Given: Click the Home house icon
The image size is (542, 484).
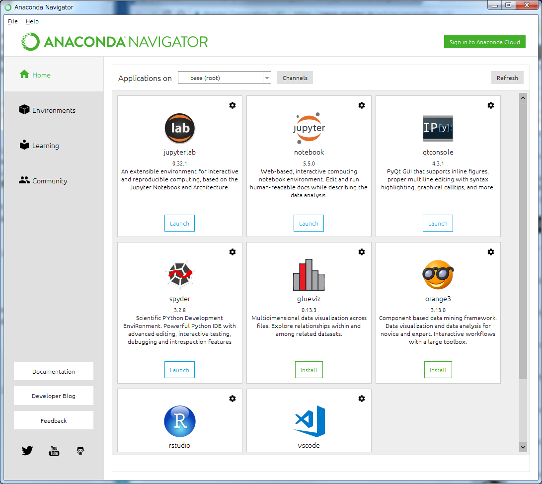Looking at the screenshot, I should pyautogui.click(x=24, y=75).
